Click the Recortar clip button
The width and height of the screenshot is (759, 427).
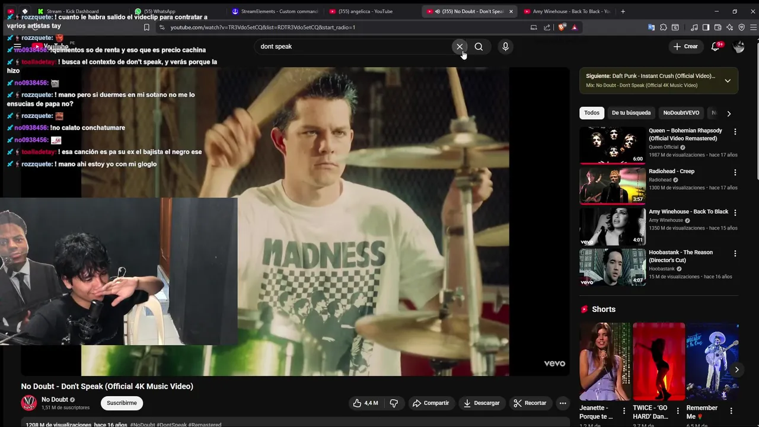pos(530,403)
